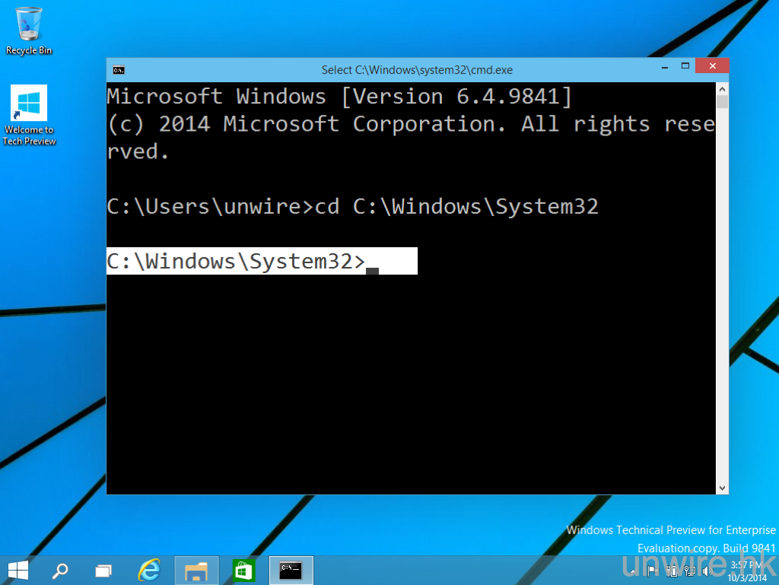Open the Windows Store app
The height and width of the screenshot is (585, 779).
tap(243, 571)
